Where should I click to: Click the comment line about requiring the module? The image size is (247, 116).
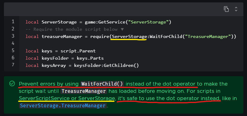(75, 29)
